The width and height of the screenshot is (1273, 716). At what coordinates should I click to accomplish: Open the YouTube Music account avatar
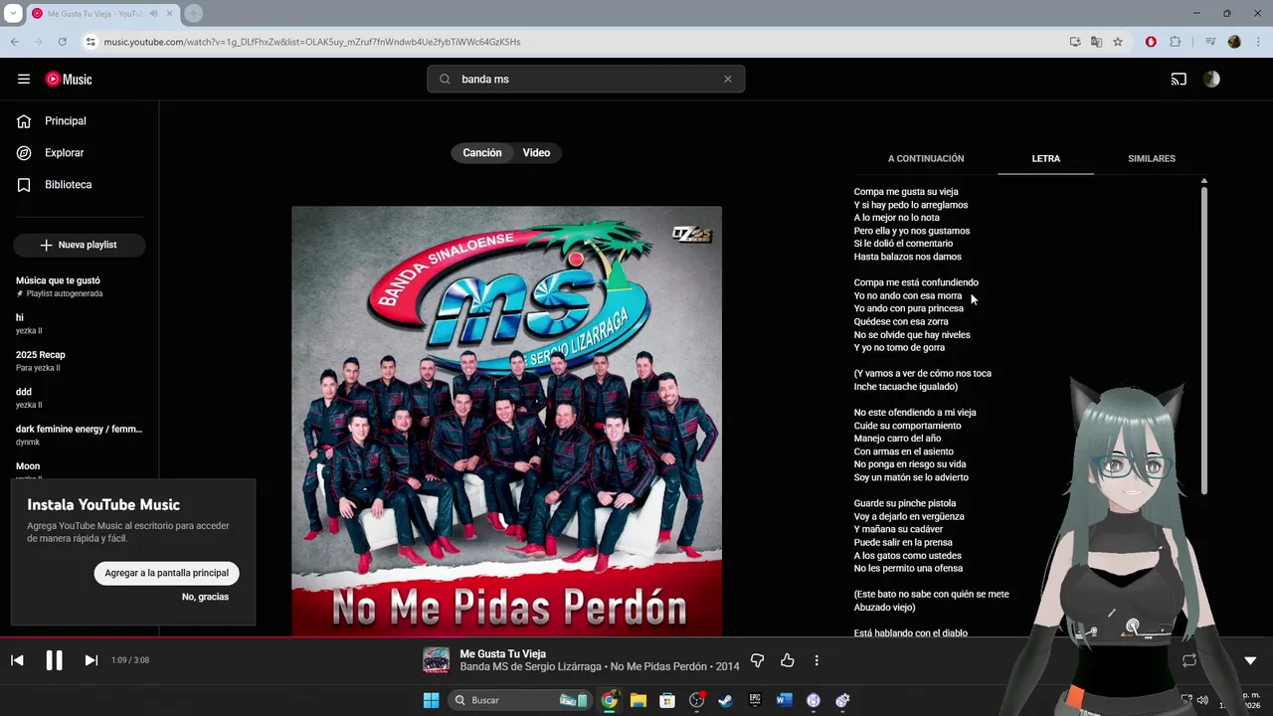(1211, 79)
